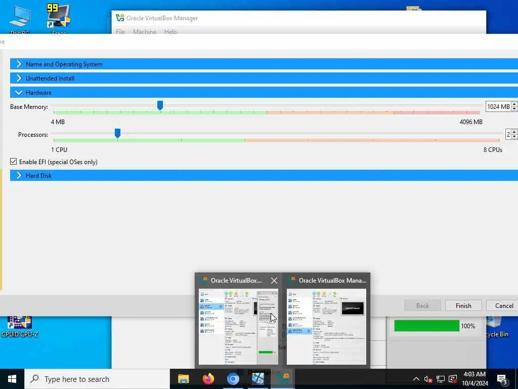Click the Base Memory 1024 MB field

pos(498,106)
